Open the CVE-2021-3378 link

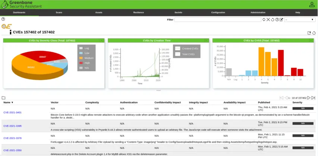click(12, 138)
